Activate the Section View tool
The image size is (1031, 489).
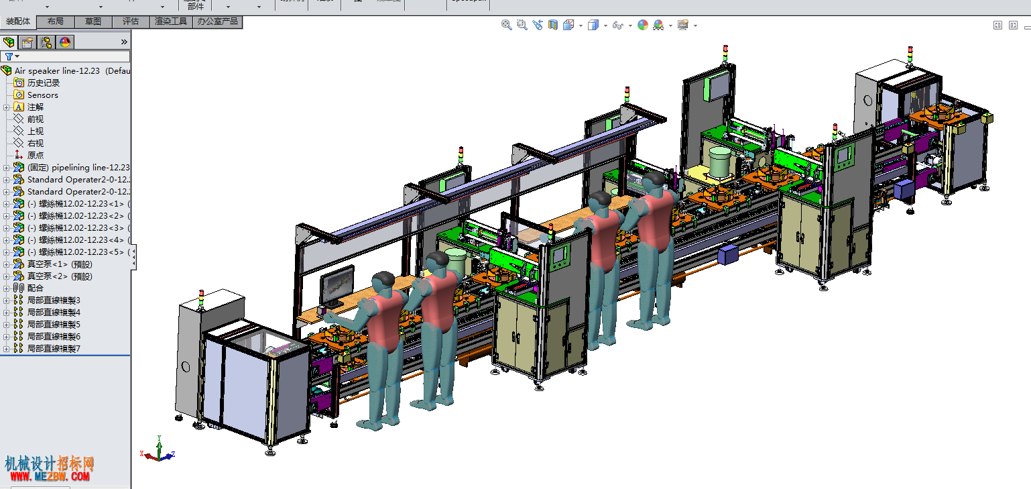tap(553, 25)
